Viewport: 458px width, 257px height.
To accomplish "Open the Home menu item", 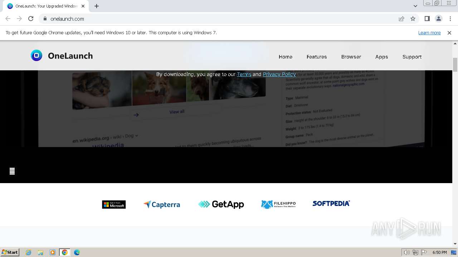I will (x=286, y=57).
